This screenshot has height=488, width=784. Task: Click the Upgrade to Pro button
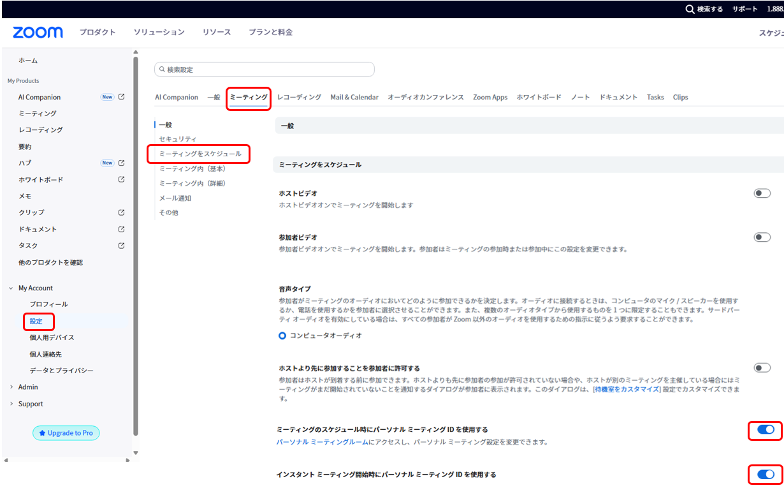coord(66,433)
